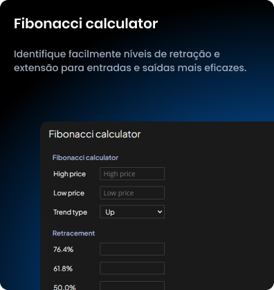The width and height of the screenshot is (274, 290).
Task: Click the 50.0% retracement output box
Action: pos(132,286)
